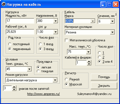The image size is (120, 104).
Task: Minimize the Нагрузка на кабель window
Action: [x=103, y=4]
